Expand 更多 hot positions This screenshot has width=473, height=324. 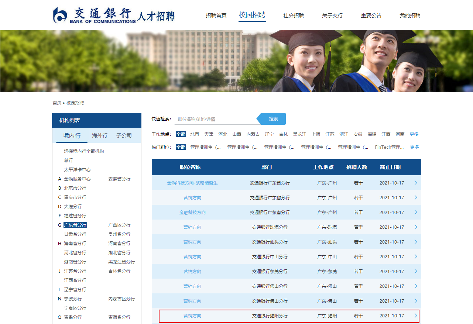414,147
